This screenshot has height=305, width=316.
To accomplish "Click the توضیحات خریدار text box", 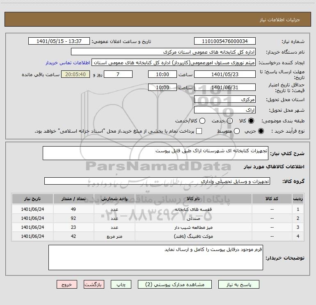I will tap(156, 258).
